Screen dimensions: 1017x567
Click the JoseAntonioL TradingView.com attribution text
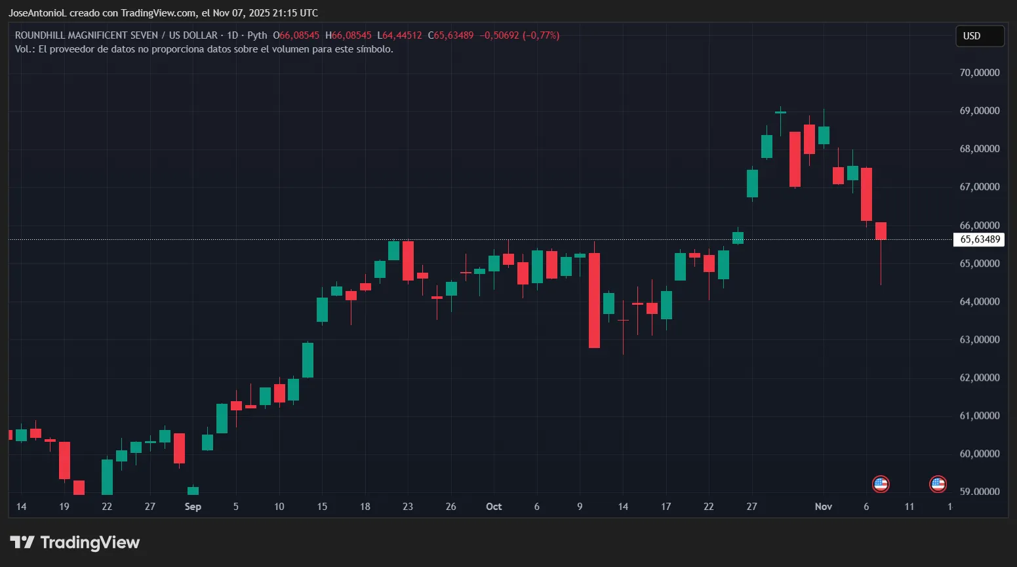click(163, 13)
